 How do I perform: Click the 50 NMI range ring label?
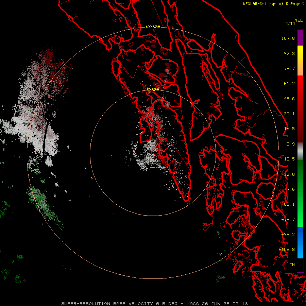pyautogui.click(x=153, y=90)
